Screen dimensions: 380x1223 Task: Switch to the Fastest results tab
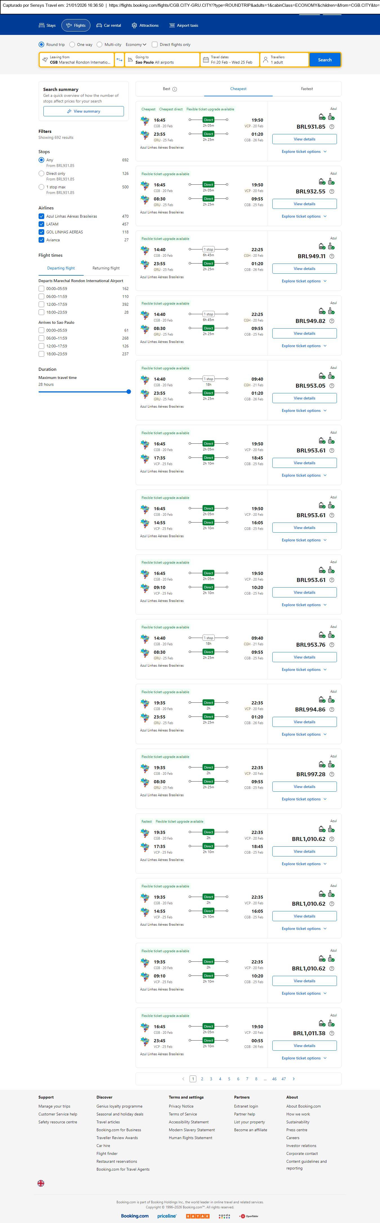point(307,89)
